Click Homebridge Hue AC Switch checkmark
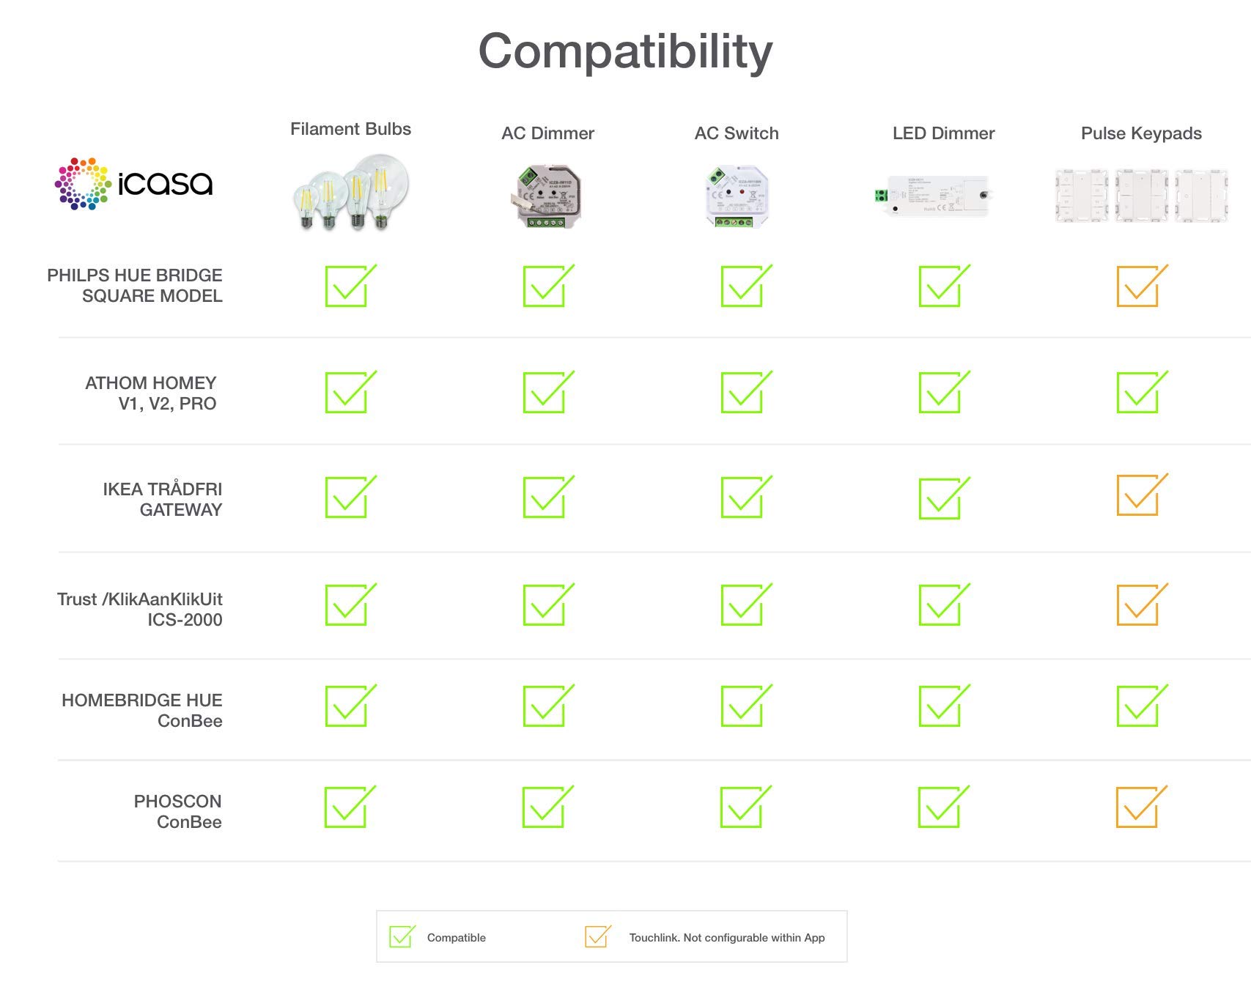 [744, 706]
